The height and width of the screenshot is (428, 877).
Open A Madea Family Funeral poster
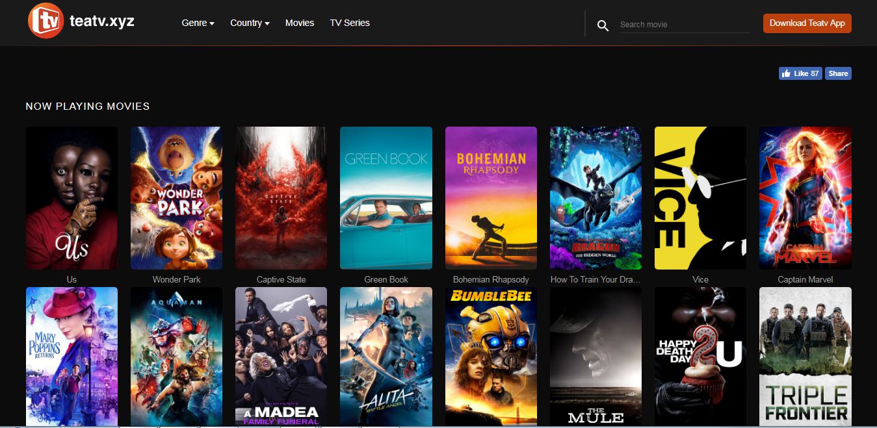pos(281,357)
